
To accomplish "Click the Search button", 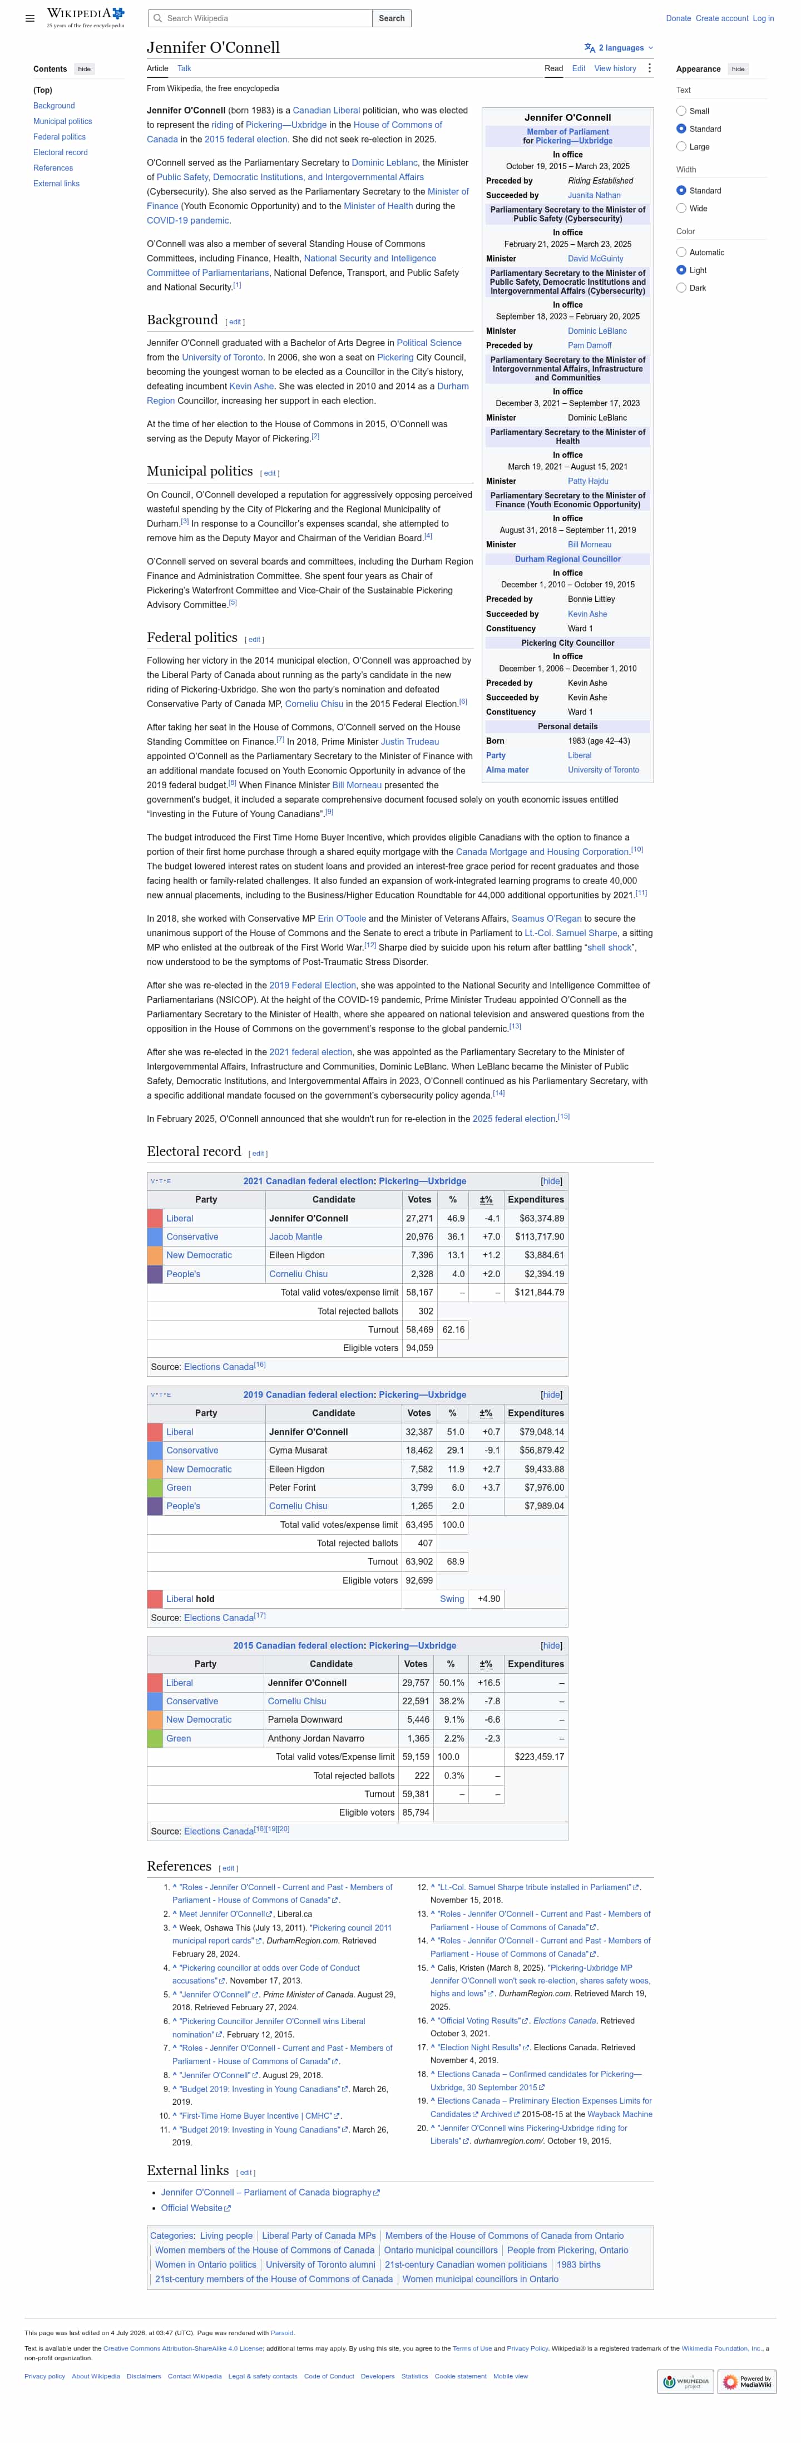I will coord(392,18).
